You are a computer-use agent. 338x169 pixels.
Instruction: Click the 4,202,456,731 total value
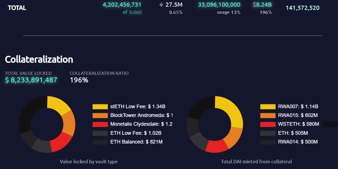(122, 5)
